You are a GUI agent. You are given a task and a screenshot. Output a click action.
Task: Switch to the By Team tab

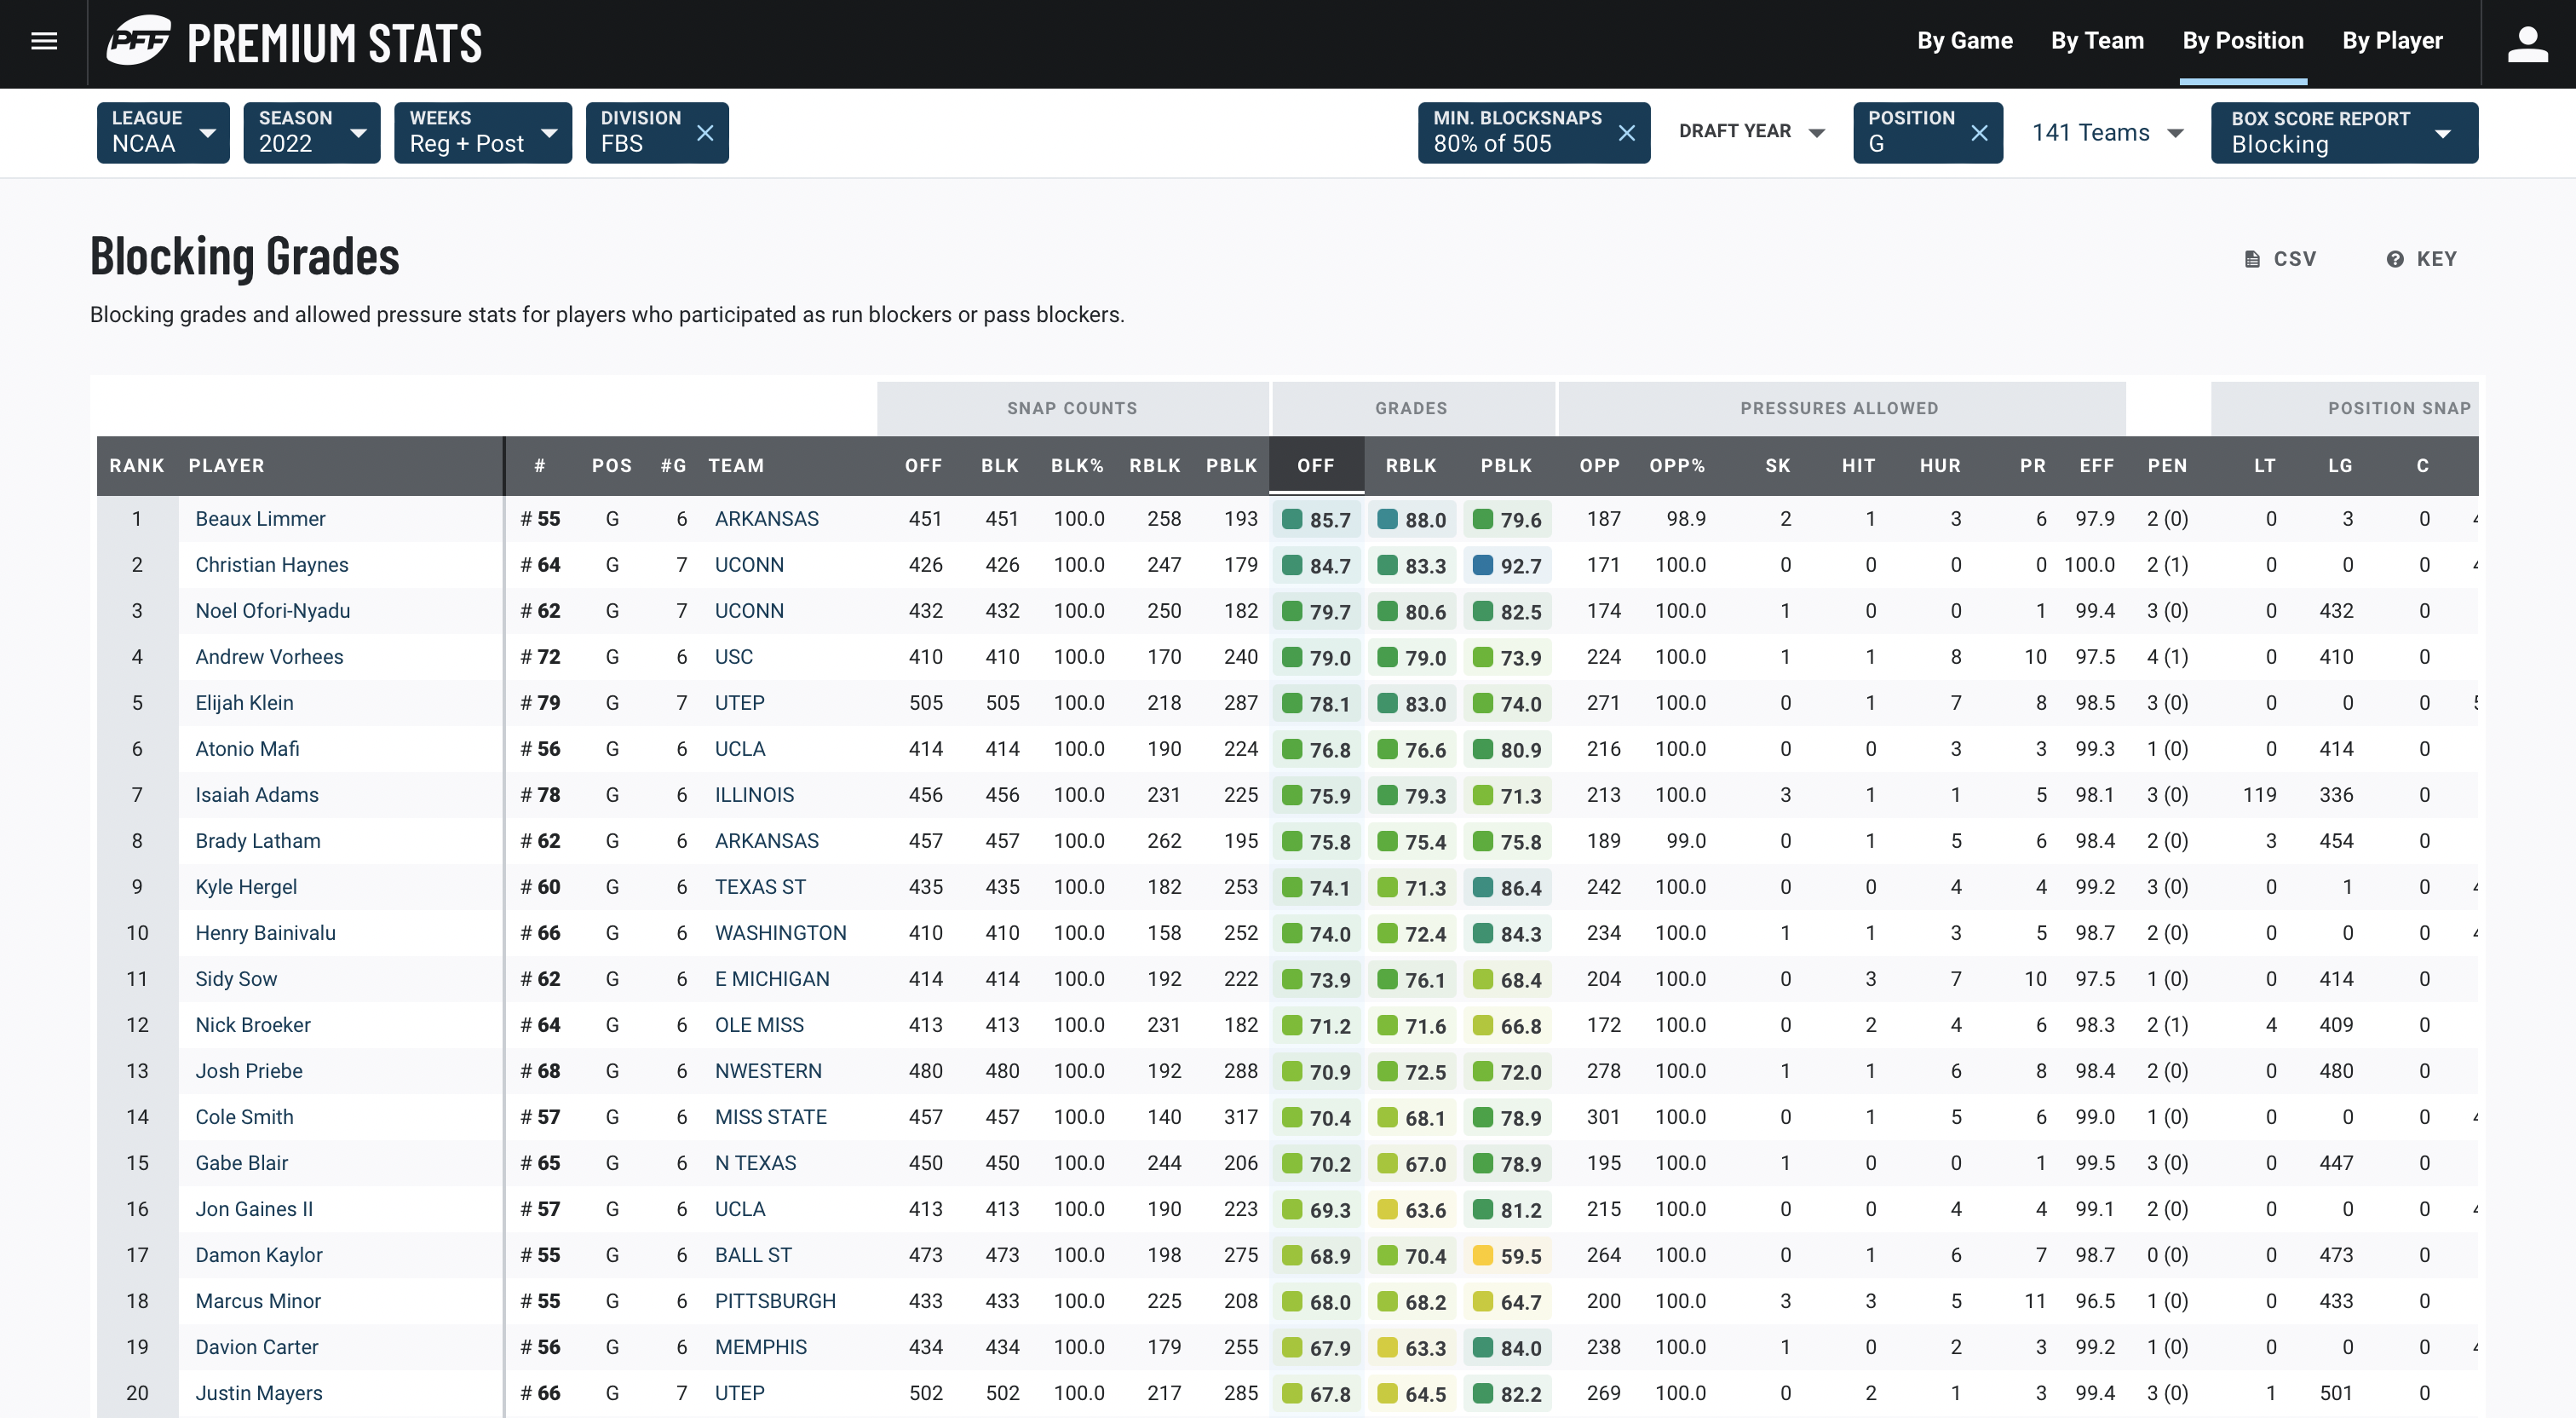tap(2097, 41)
